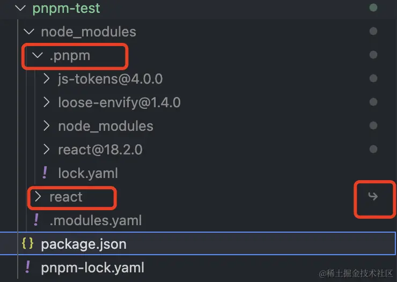Click the status dot next to pnpm-test

(373, 8)
